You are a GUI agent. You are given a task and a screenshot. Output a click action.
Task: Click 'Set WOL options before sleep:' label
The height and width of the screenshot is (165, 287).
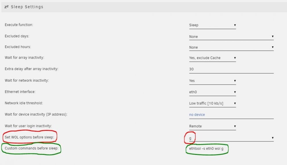click(29, 137)
